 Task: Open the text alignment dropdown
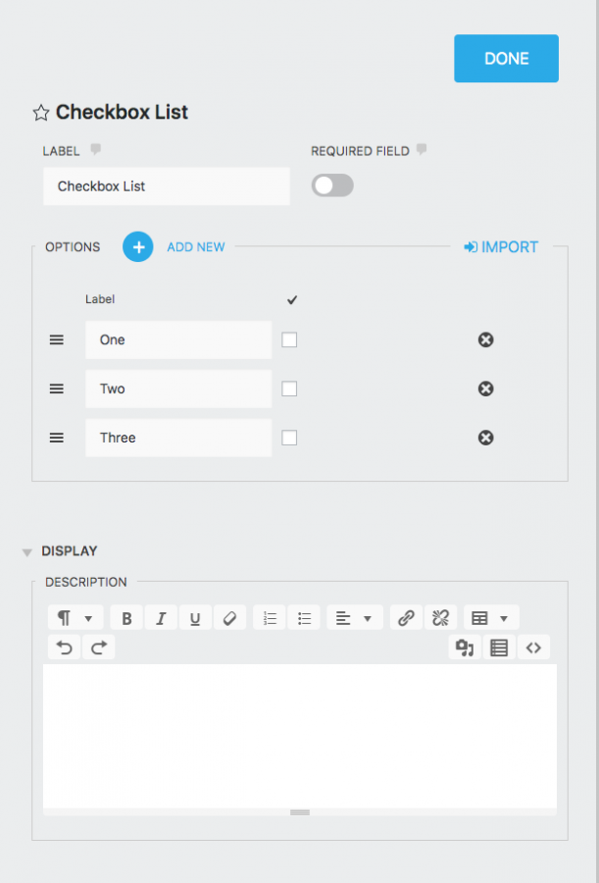coord(355,618)
